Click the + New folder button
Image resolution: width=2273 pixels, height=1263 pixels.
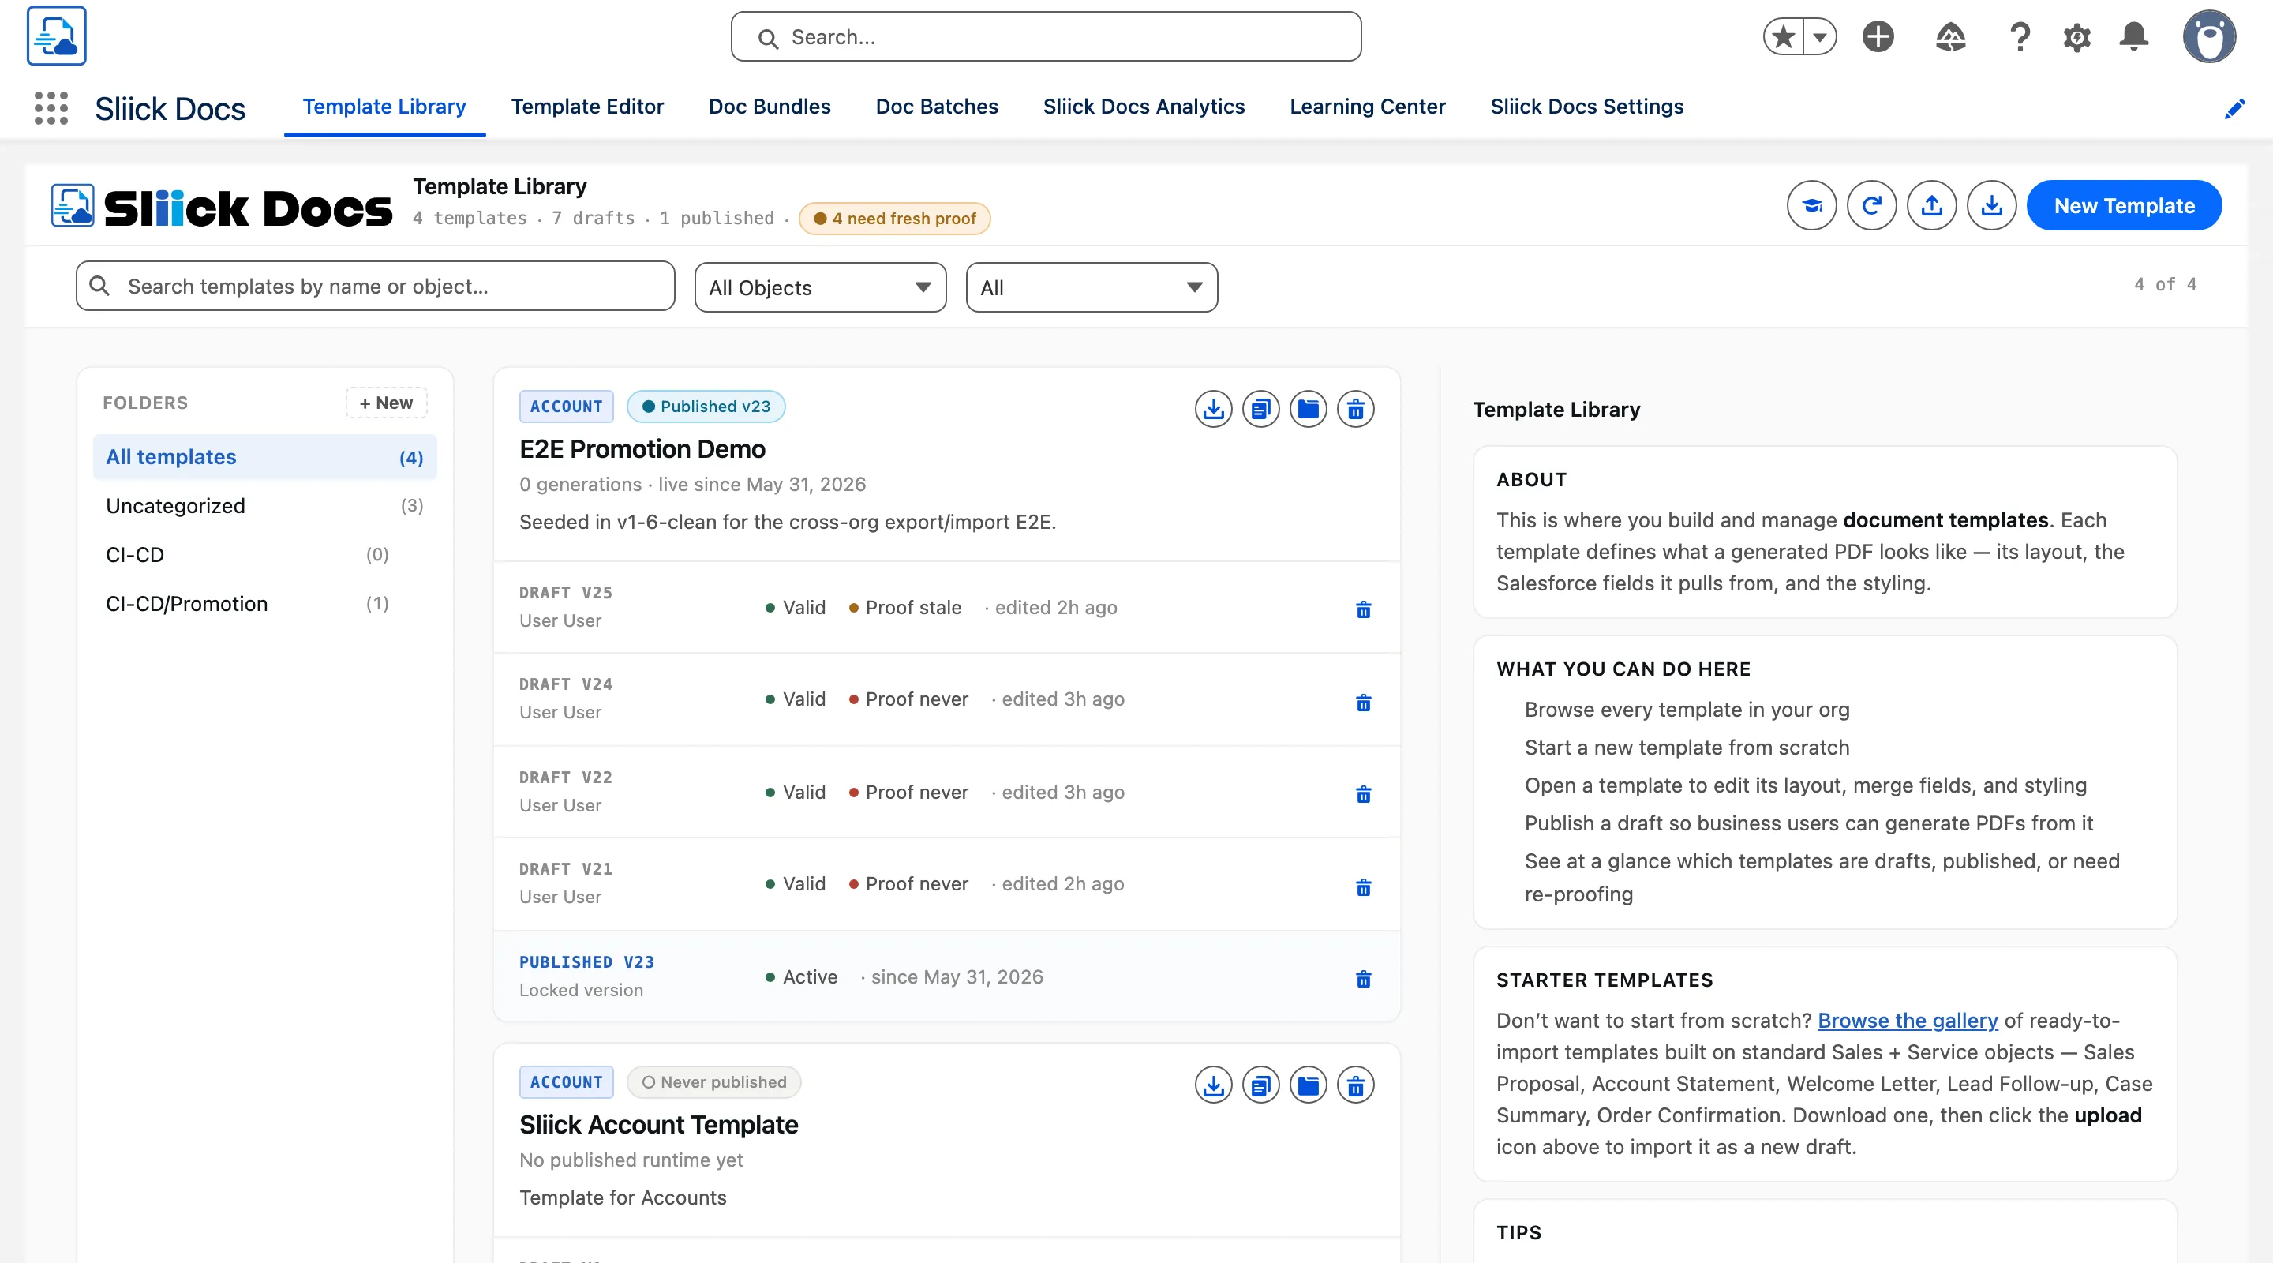tap(386, 403)
